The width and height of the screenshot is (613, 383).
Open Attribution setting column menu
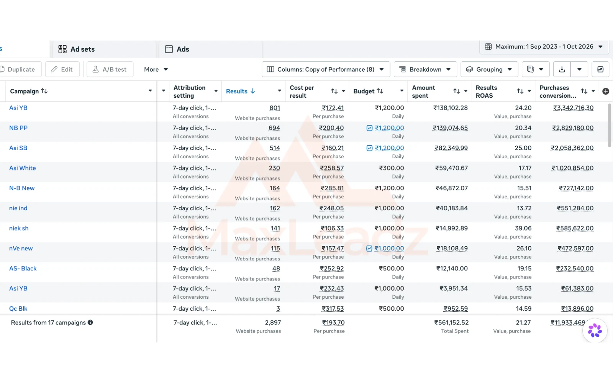click(216, 91)
